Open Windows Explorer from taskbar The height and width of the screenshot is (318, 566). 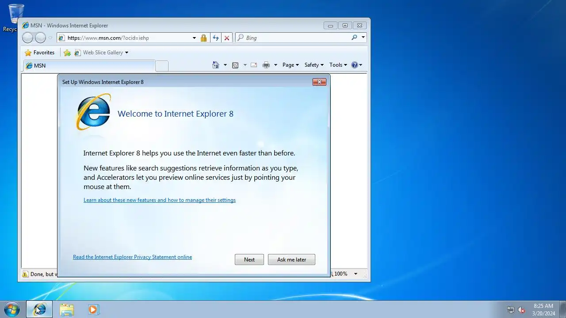point(67,310)
